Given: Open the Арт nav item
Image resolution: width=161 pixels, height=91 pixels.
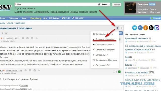Looking at the screenshot, I should (x=45, y=18).
